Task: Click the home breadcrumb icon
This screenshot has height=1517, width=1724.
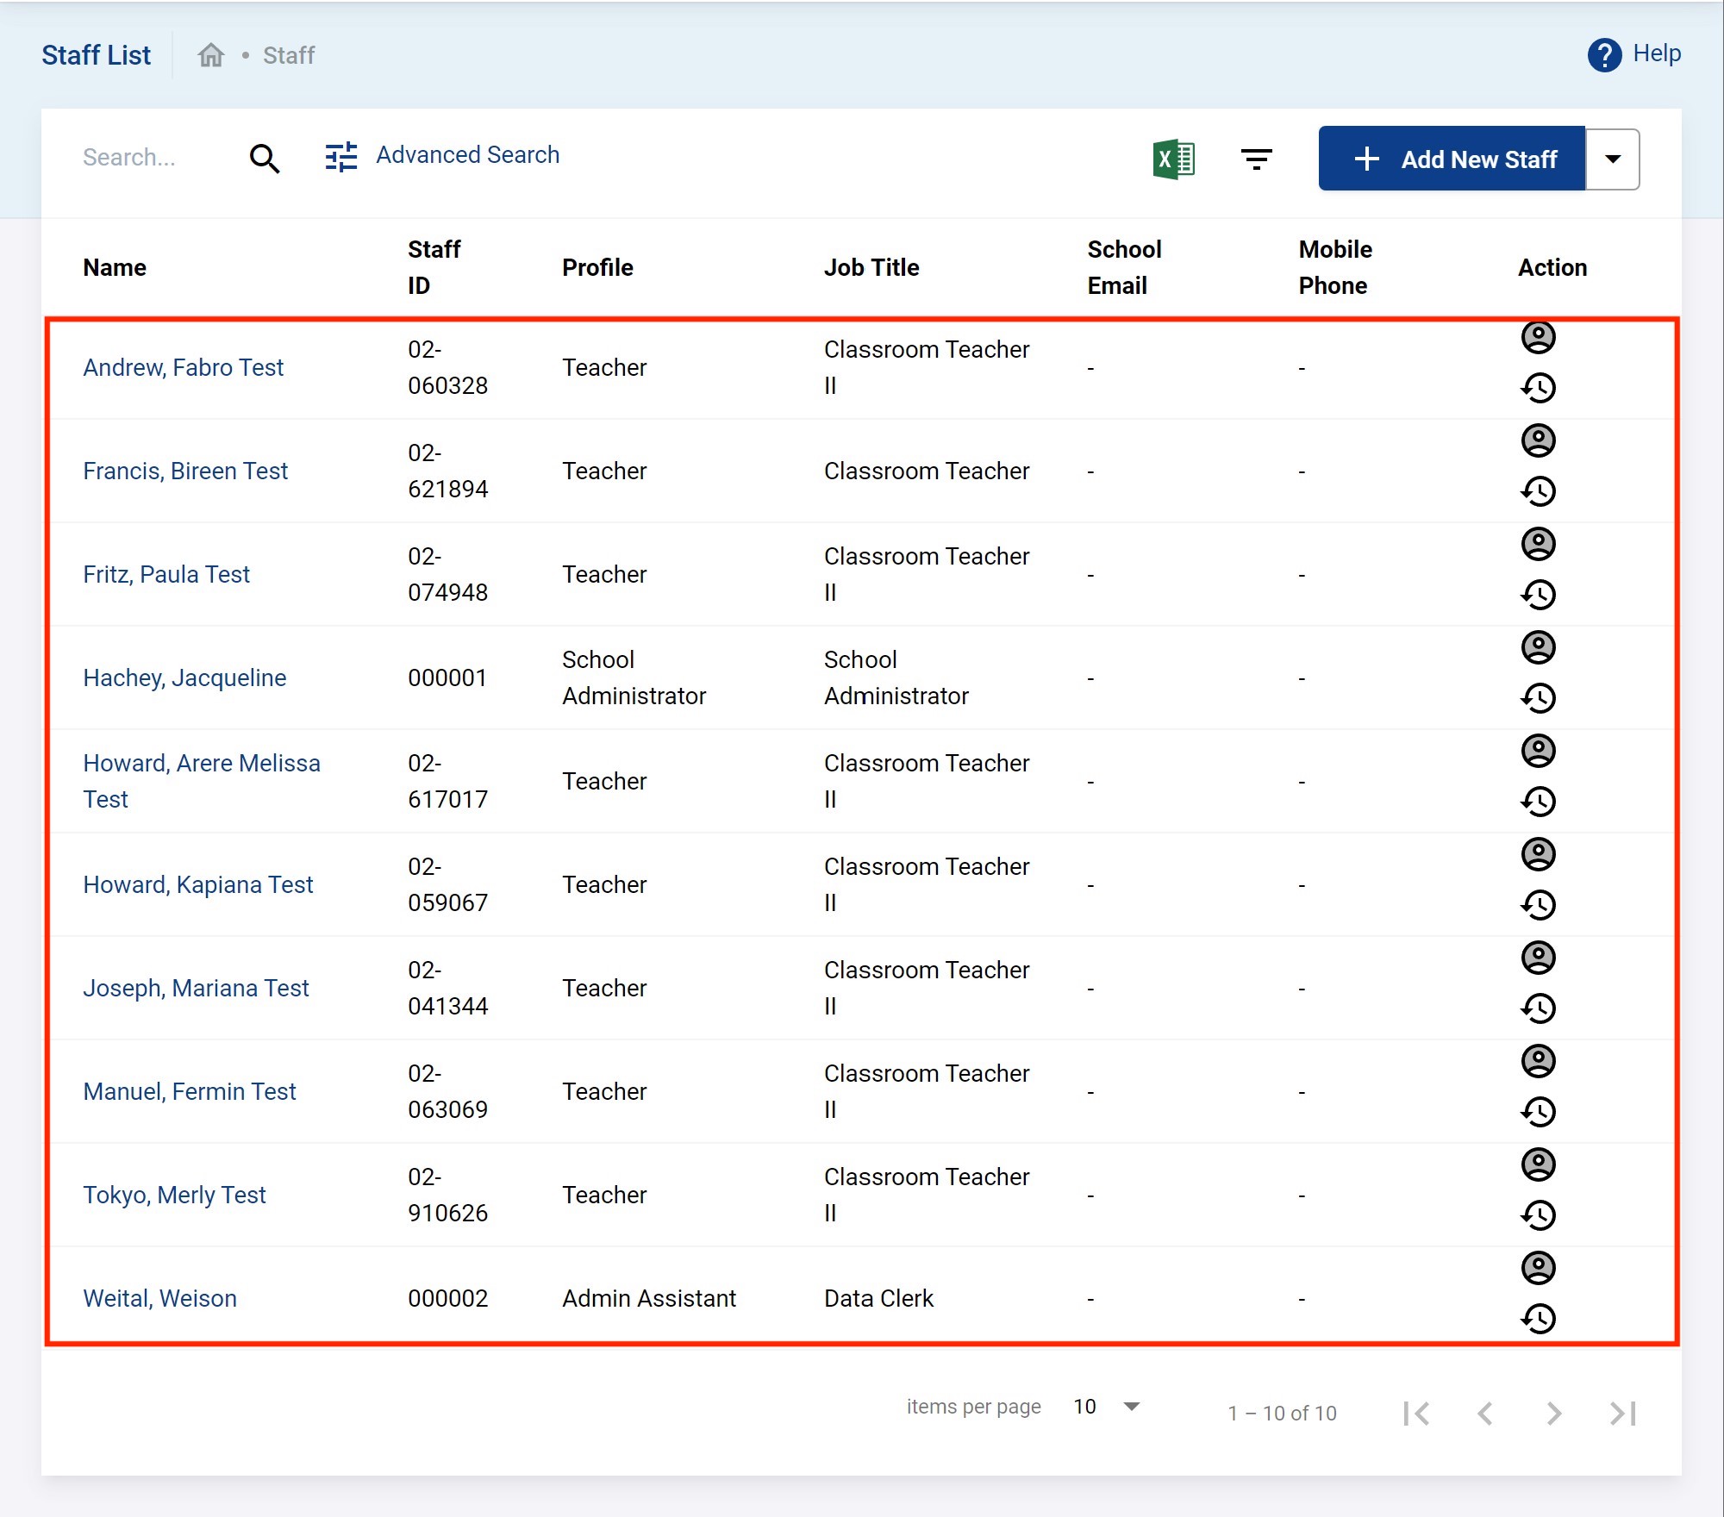Action: (210, 56)
